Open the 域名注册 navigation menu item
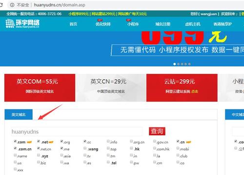The width and height of the screenshot is (244, 175). [163, 24]
